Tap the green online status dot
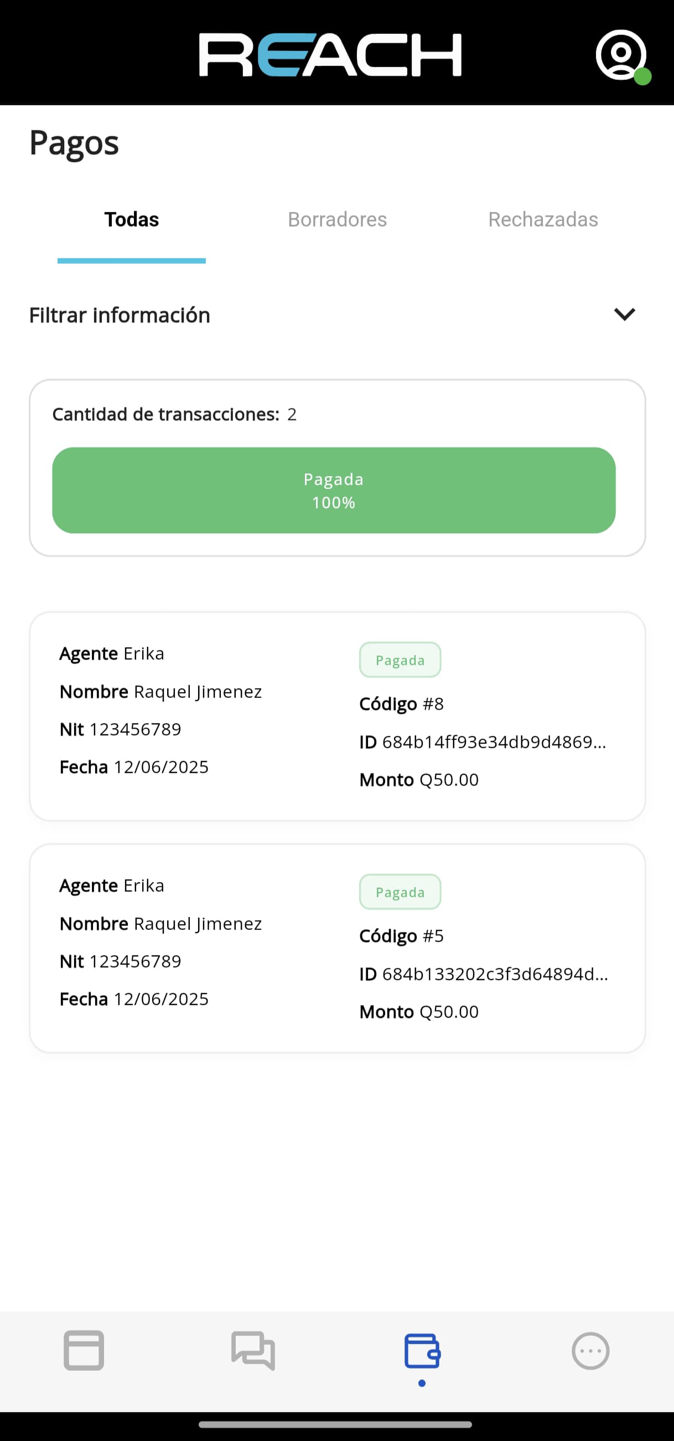674x1441 pixels. [x=642, y=76]
